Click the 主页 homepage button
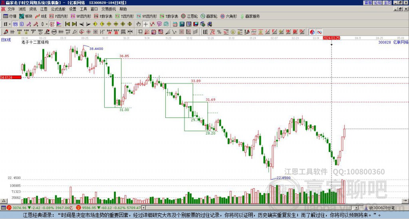The height and width of the screenshot is (219, 409). (x=387, y=3)
